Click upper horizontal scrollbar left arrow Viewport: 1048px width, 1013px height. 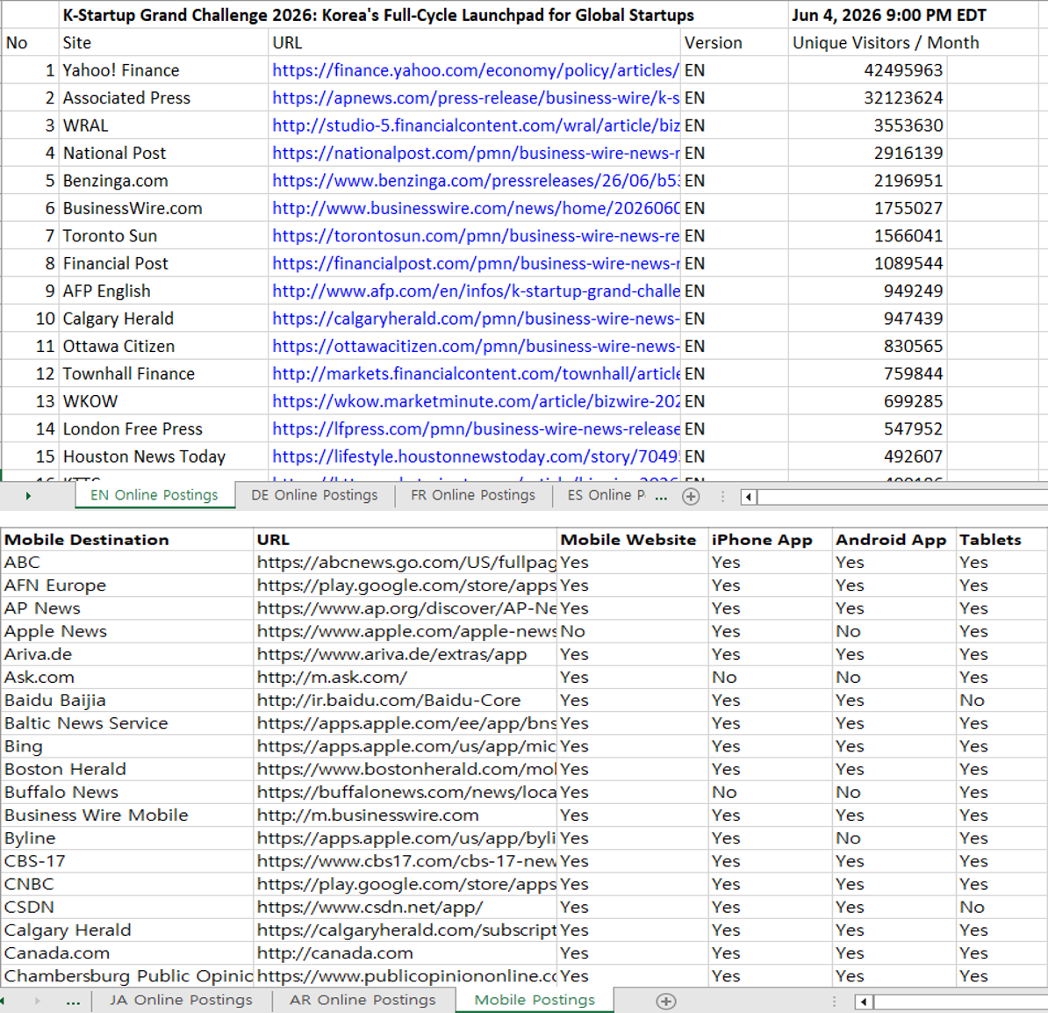(x=749, y=497)
